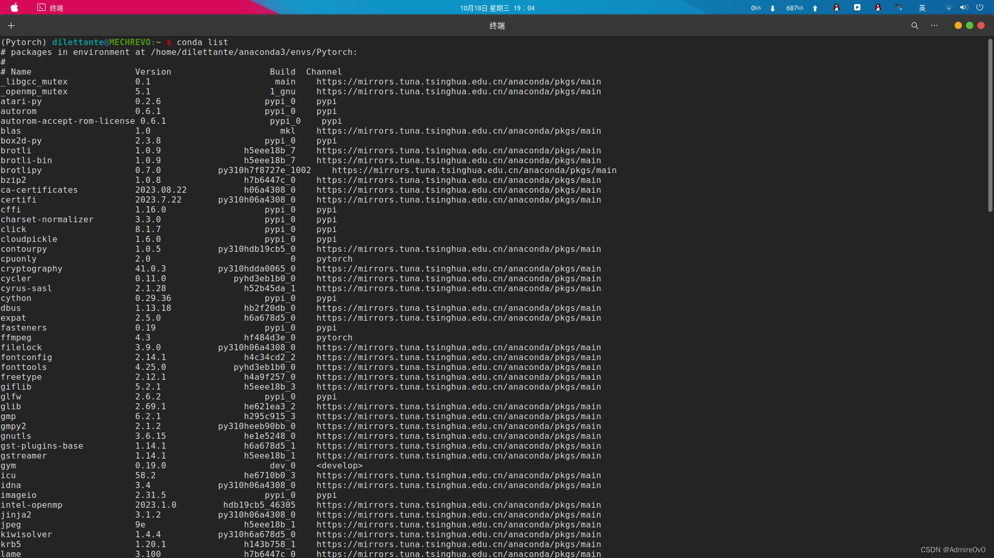Click the '<develop>' channel of gym
The width and height of the screenshot is (994, 558).
[339, 466]
